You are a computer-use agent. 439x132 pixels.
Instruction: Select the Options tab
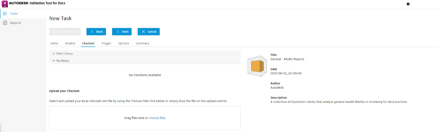(x=124, y=44)
